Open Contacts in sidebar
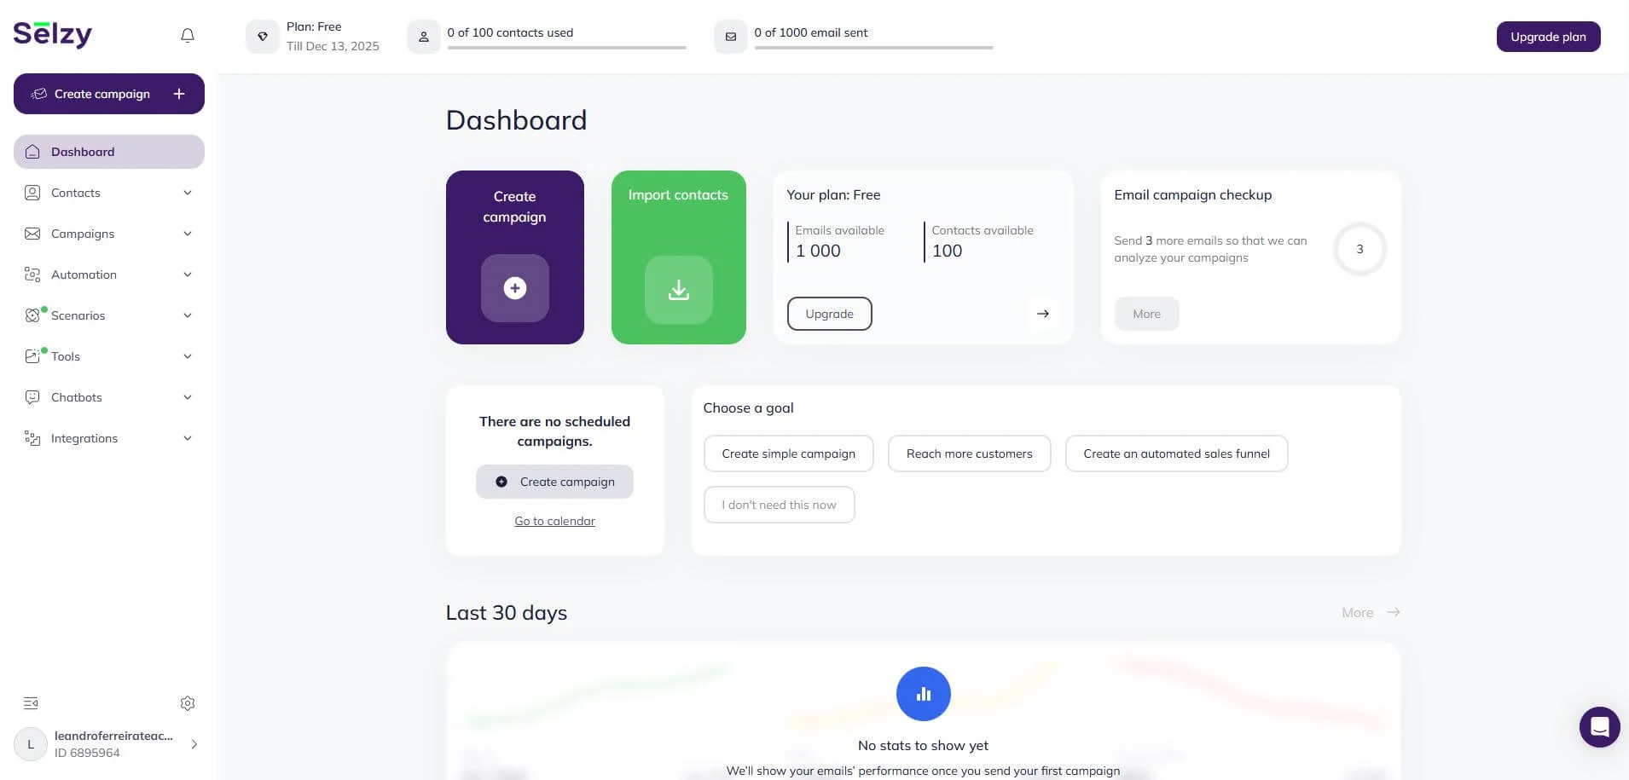This screenshot has height=780, width=1629. (109, 193)
